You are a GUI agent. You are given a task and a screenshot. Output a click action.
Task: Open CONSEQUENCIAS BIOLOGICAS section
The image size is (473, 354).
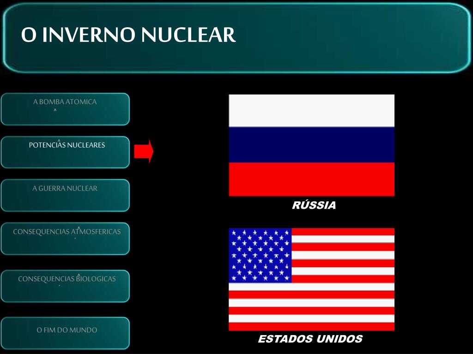point(65,286)
